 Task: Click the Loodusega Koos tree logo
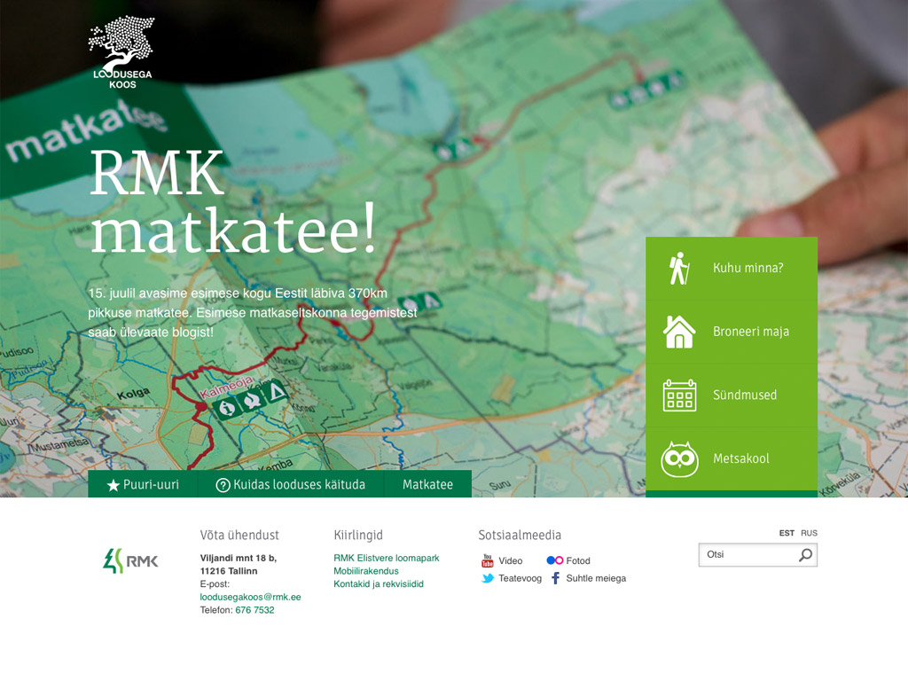tap(121, 52)
